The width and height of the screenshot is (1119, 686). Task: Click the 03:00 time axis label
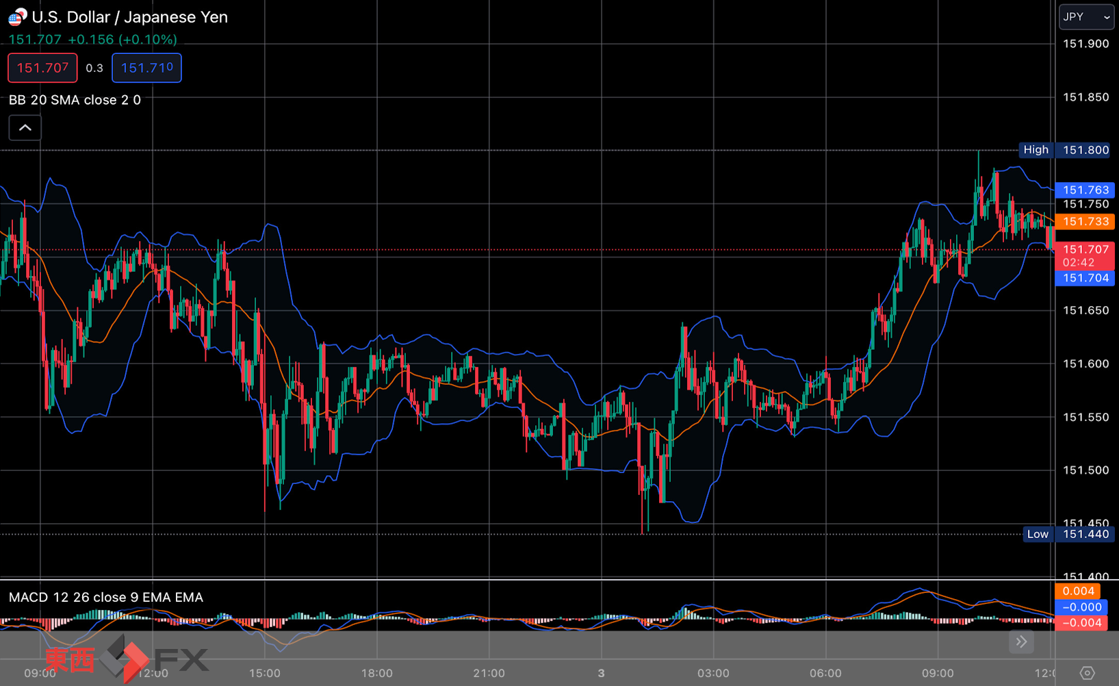tap(713, 673)
